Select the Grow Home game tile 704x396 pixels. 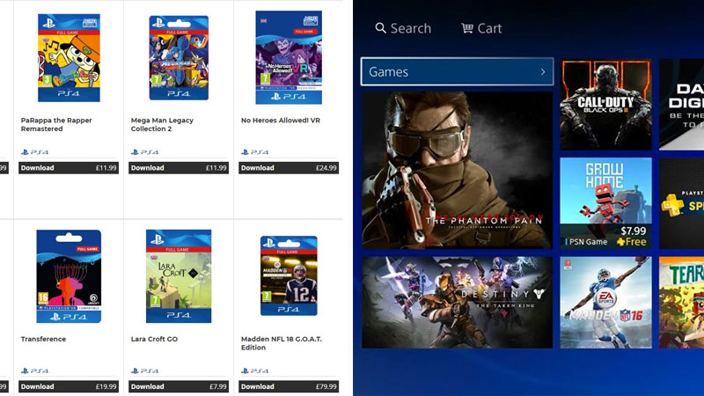[605, 203]
